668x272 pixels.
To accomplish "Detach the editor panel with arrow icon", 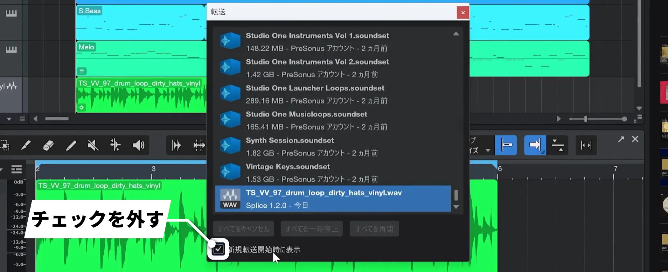I will [x=621, y=139].
